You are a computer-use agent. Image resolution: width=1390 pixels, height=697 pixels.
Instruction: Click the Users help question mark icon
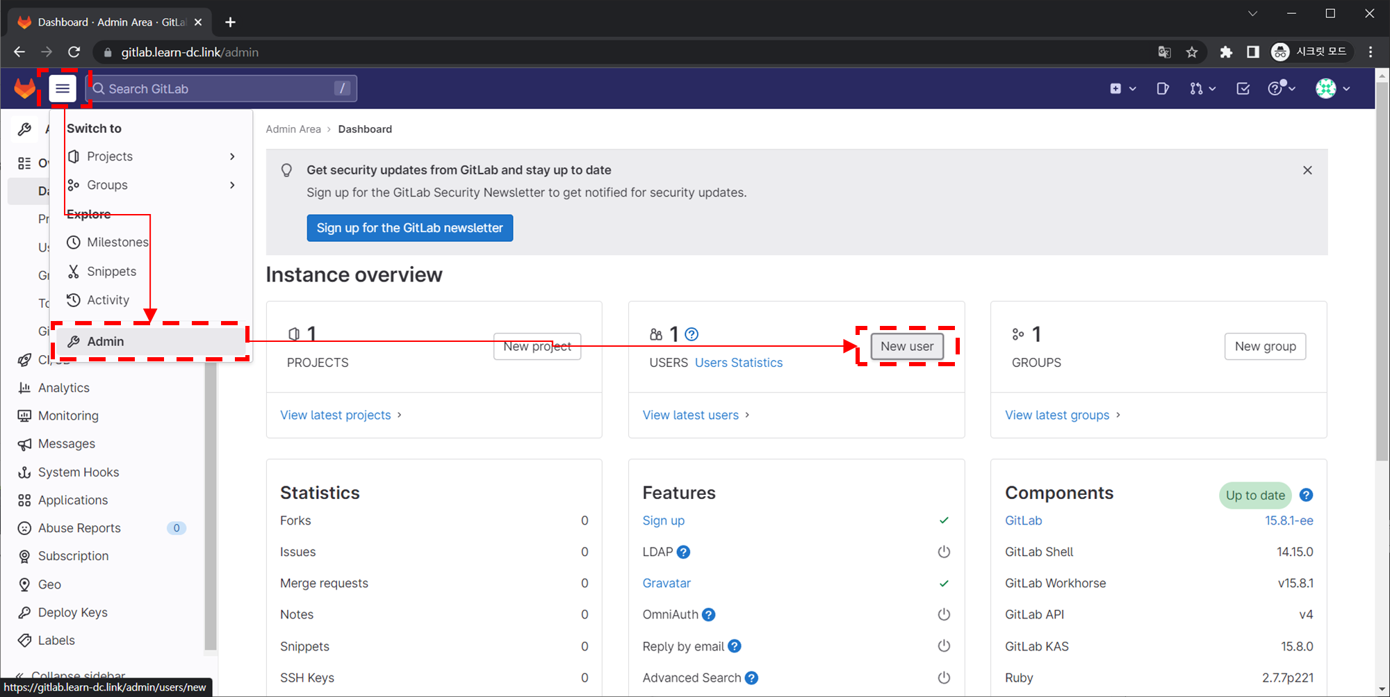pyautogui.click(x=692, y=334)
